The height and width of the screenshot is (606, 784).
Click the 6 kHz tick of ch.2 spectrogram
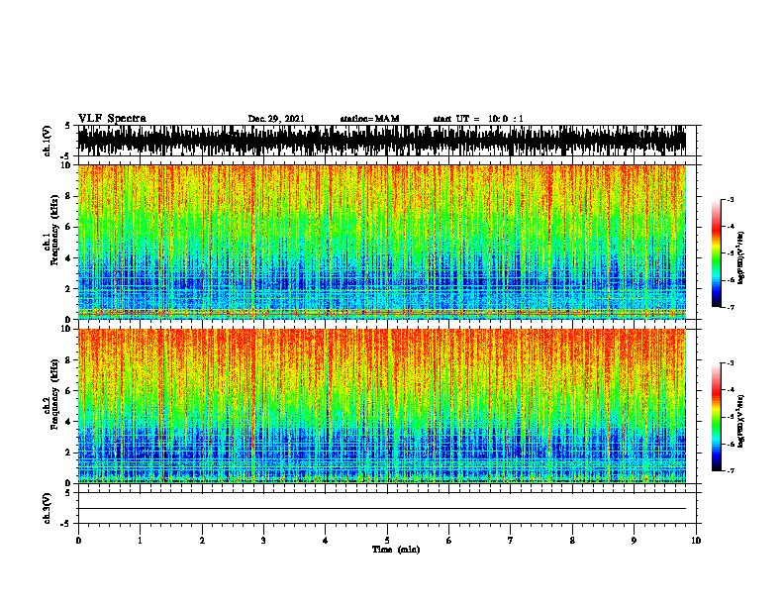tap(69, 390)
